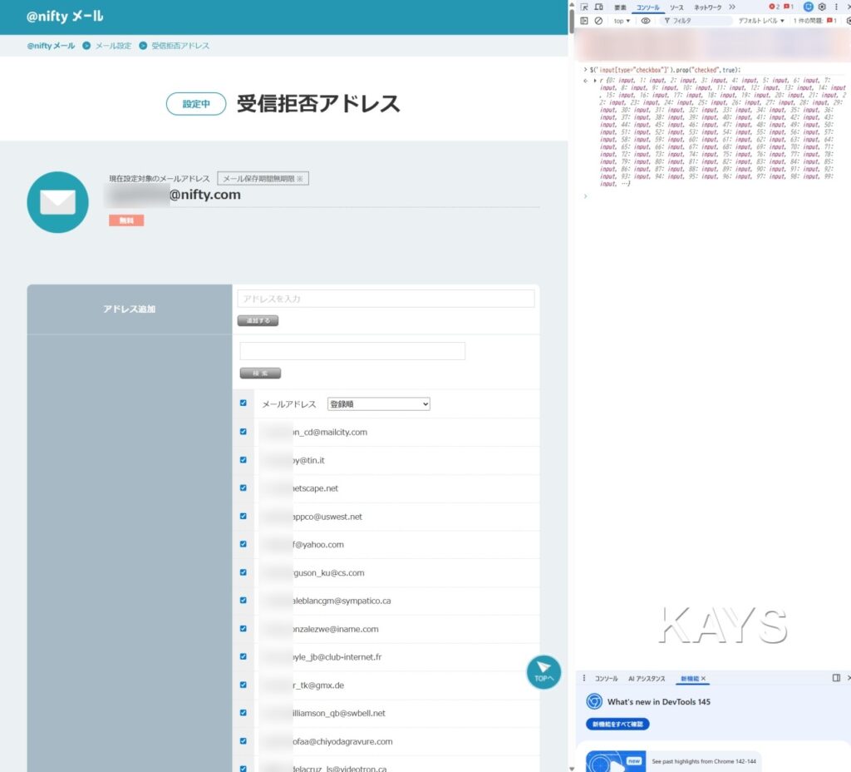
Task: Switch to the ネットワーク tab in DevTools
Action: [x=707, y=7]
